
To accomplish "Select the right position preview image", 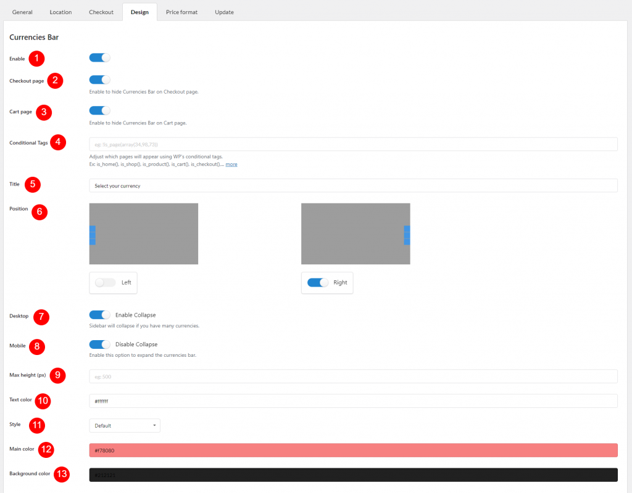I will click(x=355, y=234).
